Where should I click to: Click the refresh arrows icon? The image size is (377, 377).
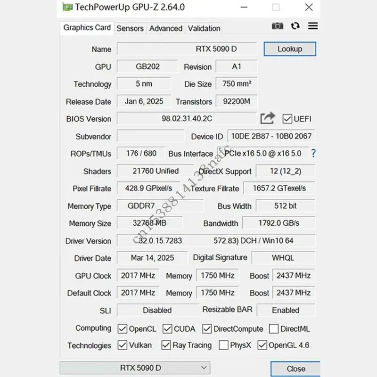tap(295, 26)
